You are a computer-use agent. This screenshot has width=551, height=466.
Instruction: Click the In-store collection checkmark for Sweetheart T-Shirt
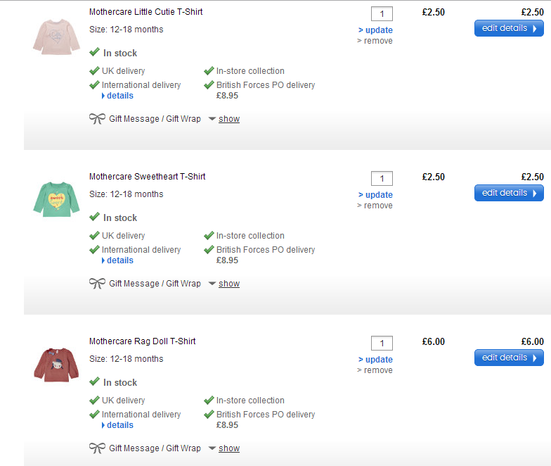(x=209, y=236)
